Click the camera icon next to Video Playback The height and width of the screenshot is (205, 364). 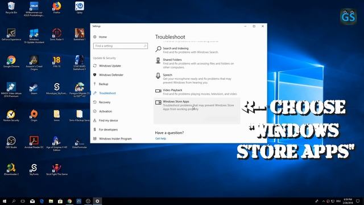click(x=158, y=91)
